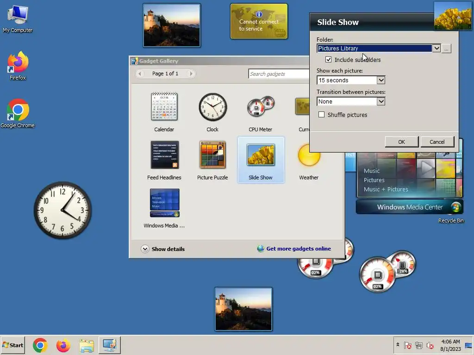Screen dimensions: 474x355
Task: Click the Recycle Bin label on desktop
Action: click(x=451, y=220)
